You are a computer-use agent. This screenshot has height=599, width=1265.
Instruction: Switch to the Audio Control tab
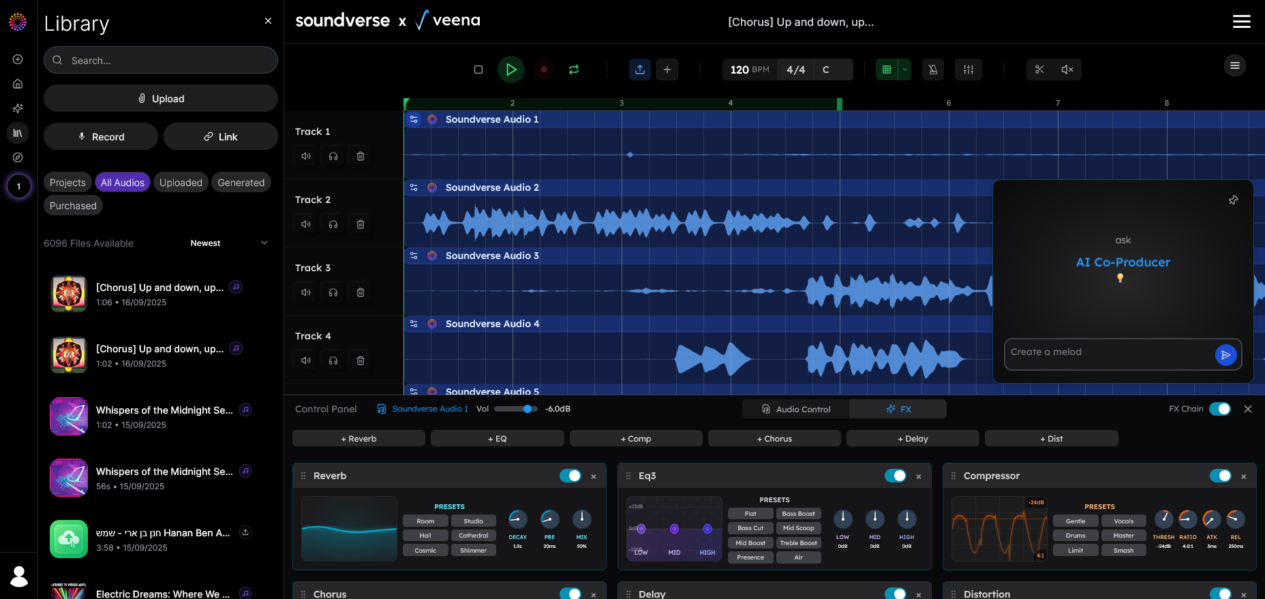pyautogui.click(x=796, y=409)
